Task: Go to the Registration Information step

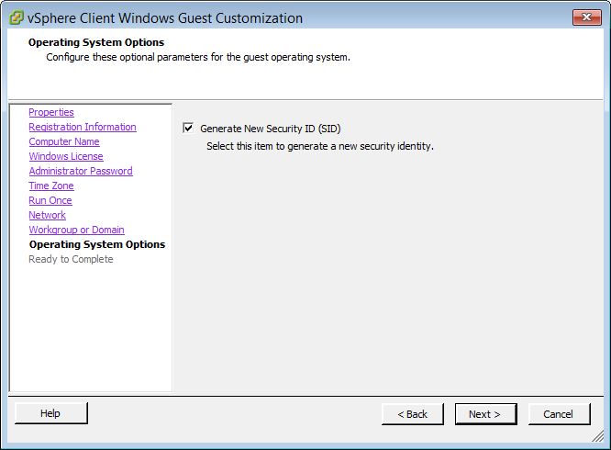Action: 83,127
